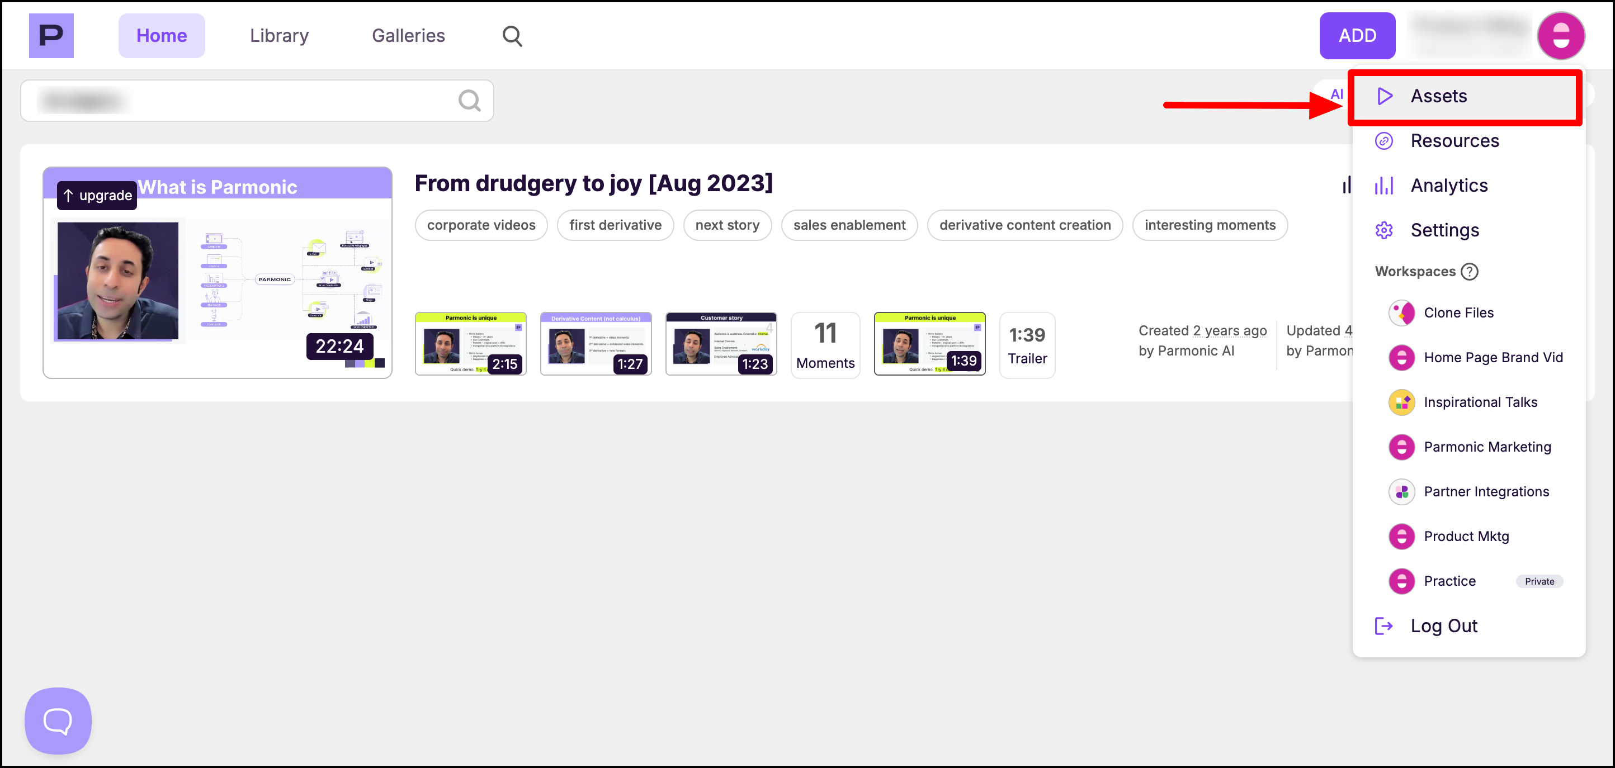
Task: Open Analytics from the menu
Action: tap(1448, 186)
